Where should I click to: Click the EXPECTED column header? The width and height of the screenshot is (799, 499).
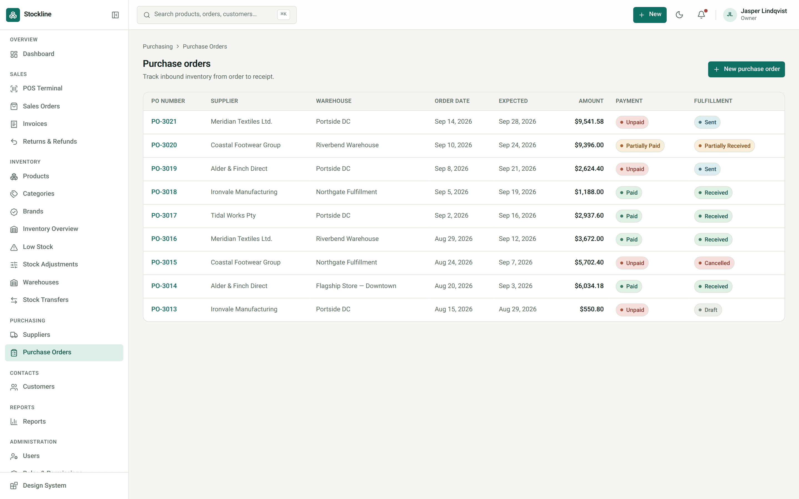(513, 101)
